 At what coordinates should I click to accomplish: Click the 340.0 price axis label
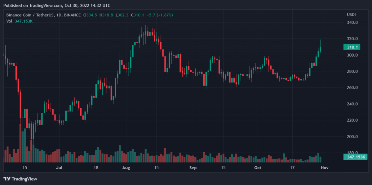click(353, 23)
